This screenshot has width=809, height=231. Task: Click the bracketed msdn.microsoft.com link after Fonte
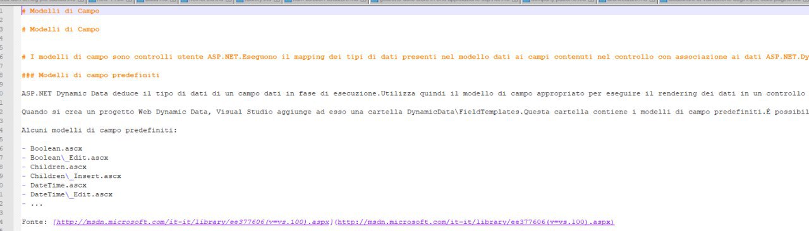point(193,222)
